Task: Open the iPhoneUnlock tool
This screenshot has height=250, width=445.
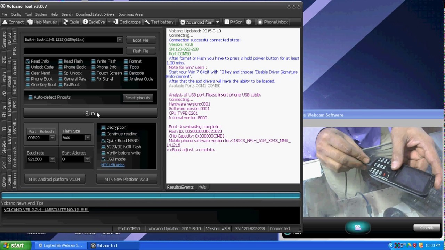Action: (x=273, y=22)
